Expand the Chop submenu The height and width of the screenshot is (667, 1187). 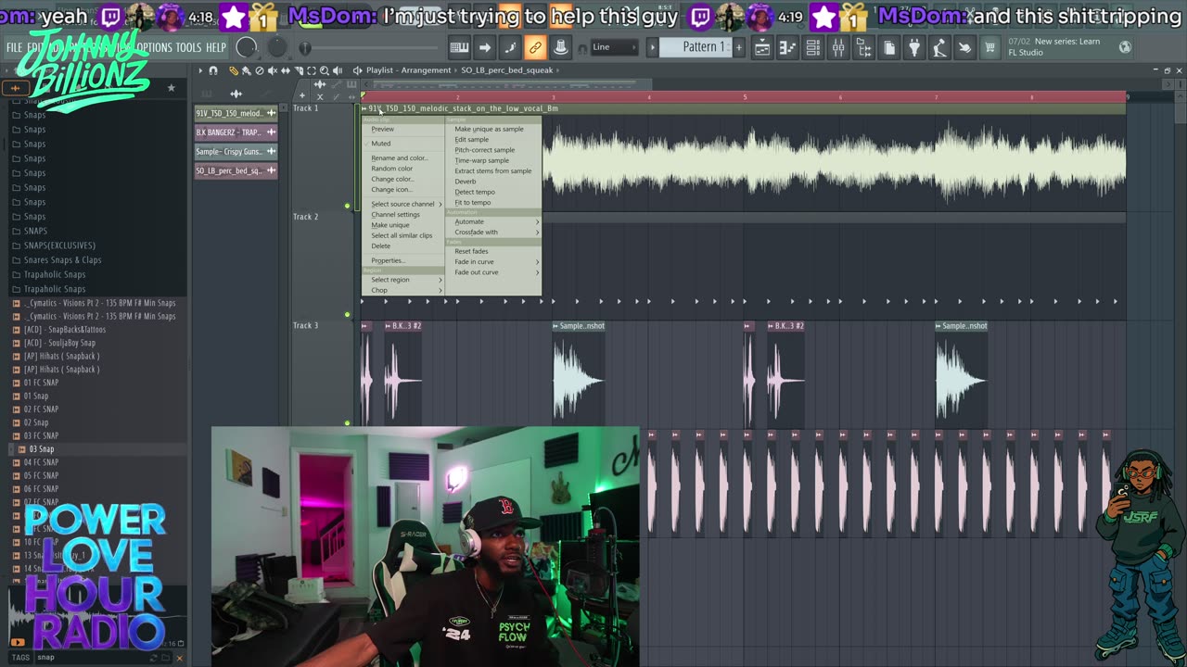(403, 290)
